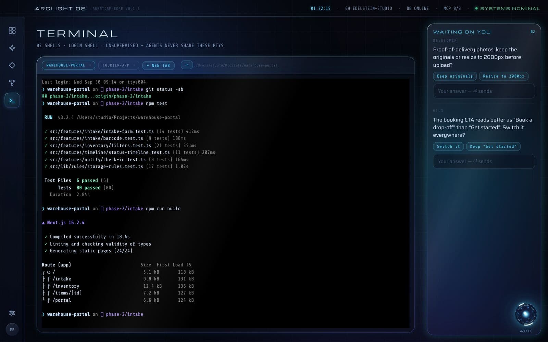The height and width of the screenshot is (342, 548).
Task: Select the terminal prompt icon in sidebar
Action: (12, 100)
